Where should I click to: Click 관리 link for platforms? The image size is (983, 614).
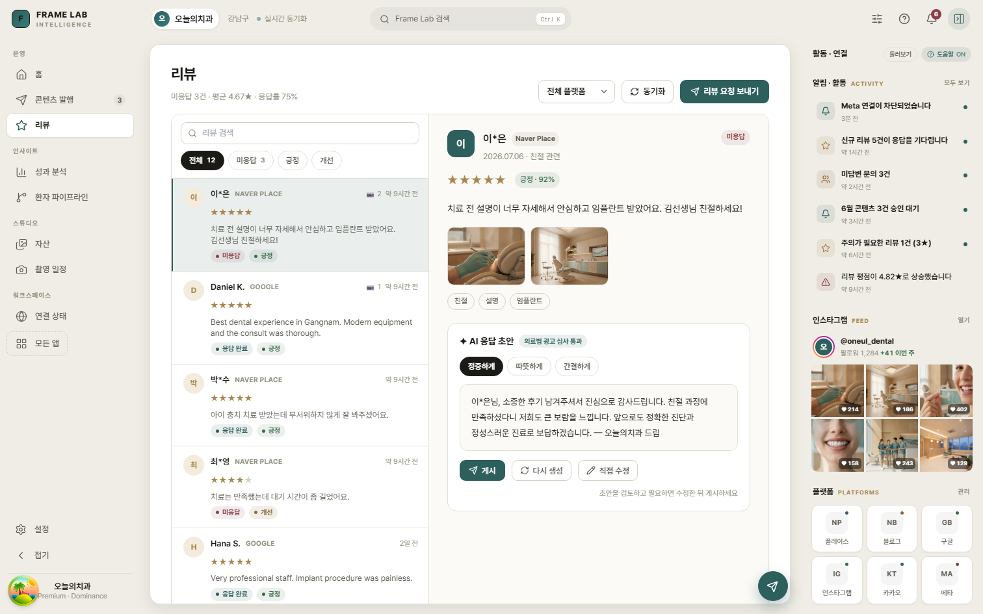point(963,492)
